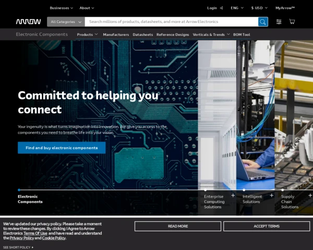Expand the Businesses menu
Image resolution: width=313 pixels, height=250 pixels.
tap(61, 8)
